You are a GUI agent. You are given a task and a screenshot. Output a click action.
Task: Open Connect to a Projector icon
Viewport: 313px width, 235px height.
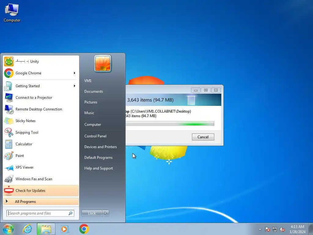tap(9, 98)
